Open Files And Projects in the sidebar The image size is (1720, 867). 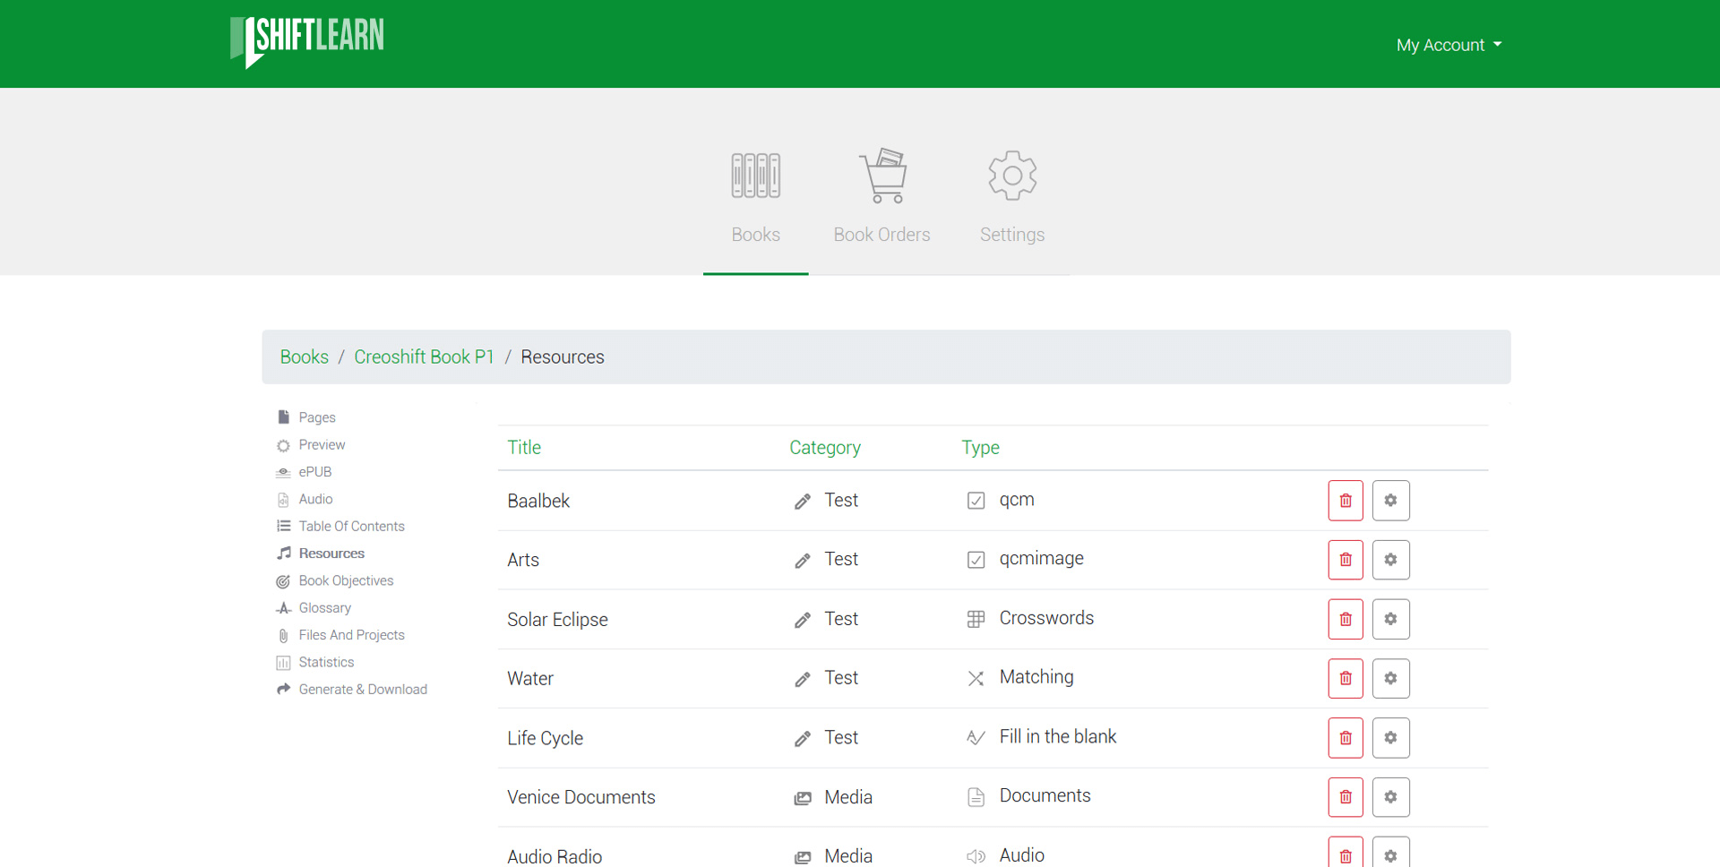tap(351, 635)
